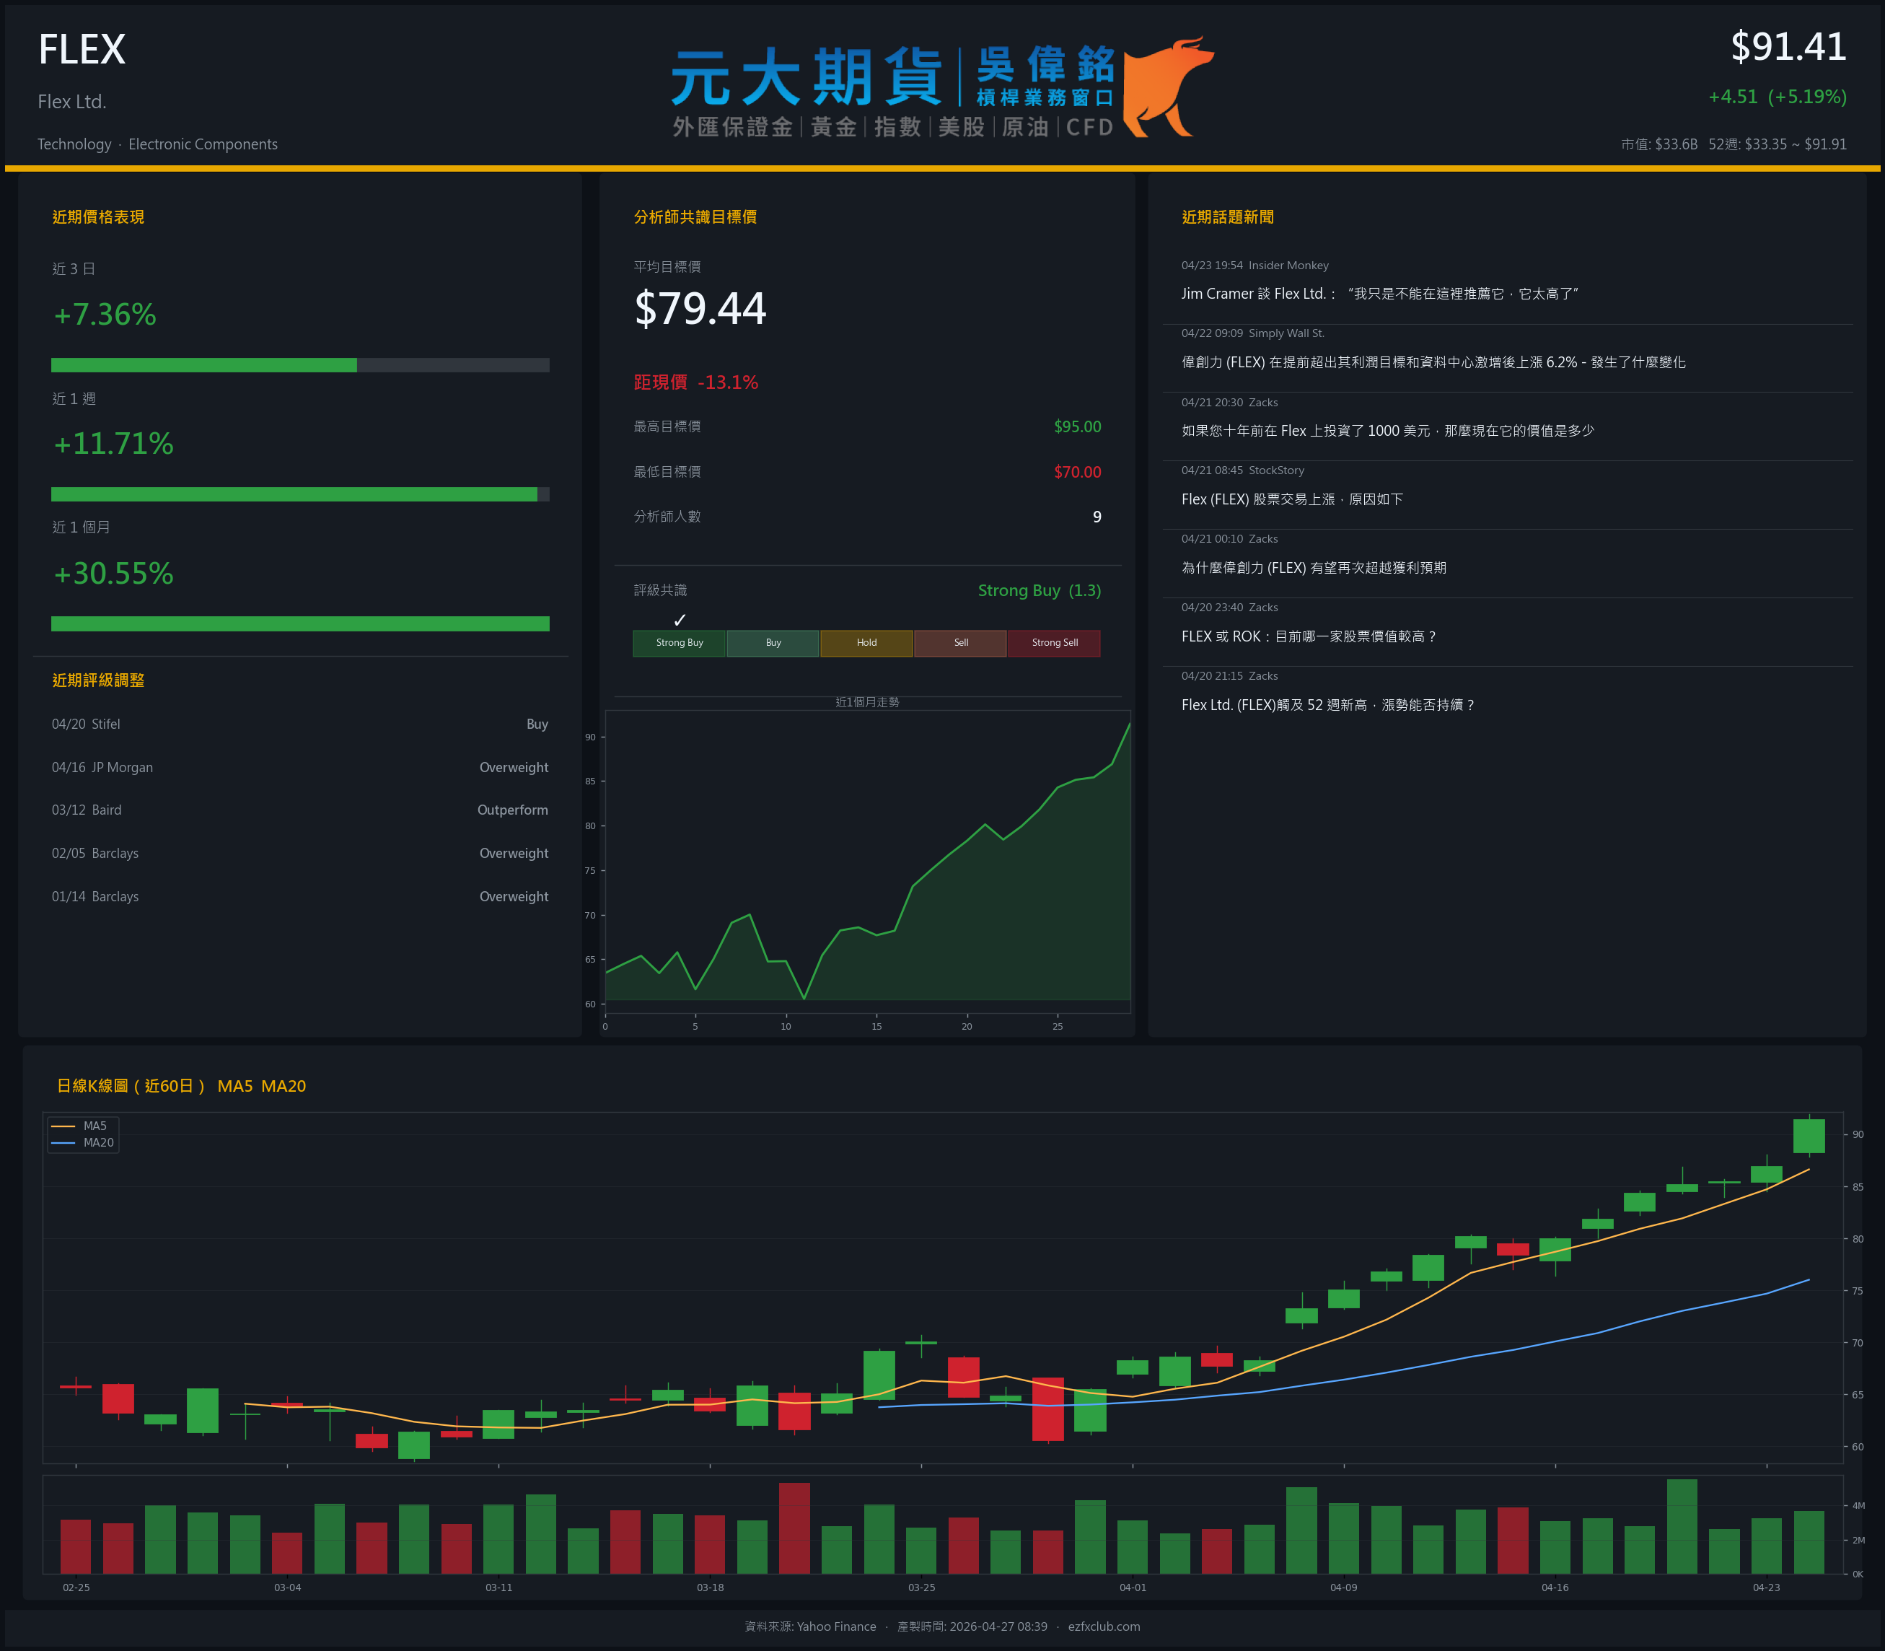Click the 近期價格表現 section heading
This screenshot has width=1885, height=1651.
point(99,216)
